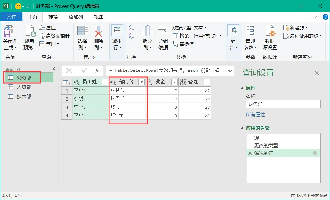The width and height of the screenshot is (330, 200).
Task: Collapse the 属性 section triangle
Action: click(242, 88)
